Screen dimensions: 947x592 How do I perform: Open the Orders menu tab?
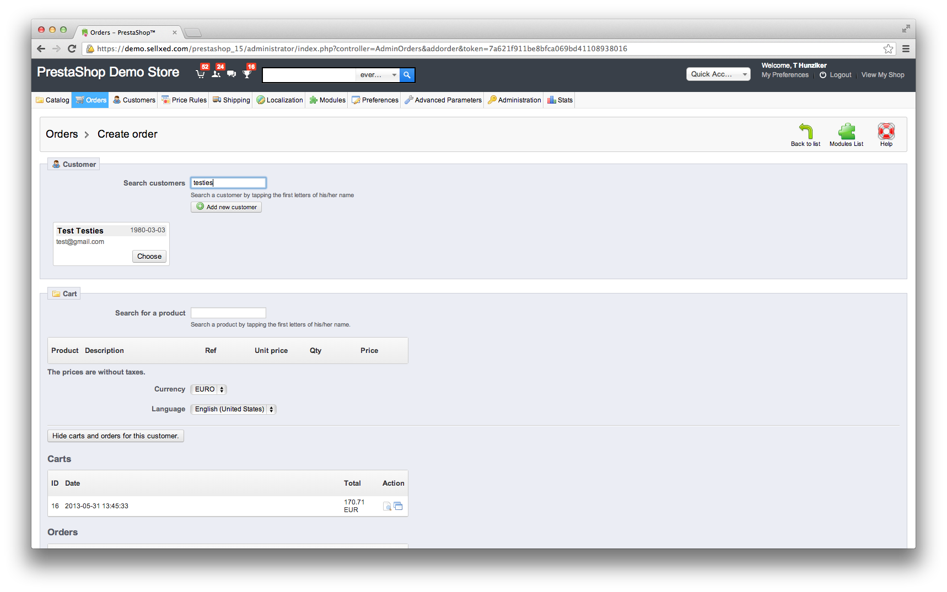[90, 100]
